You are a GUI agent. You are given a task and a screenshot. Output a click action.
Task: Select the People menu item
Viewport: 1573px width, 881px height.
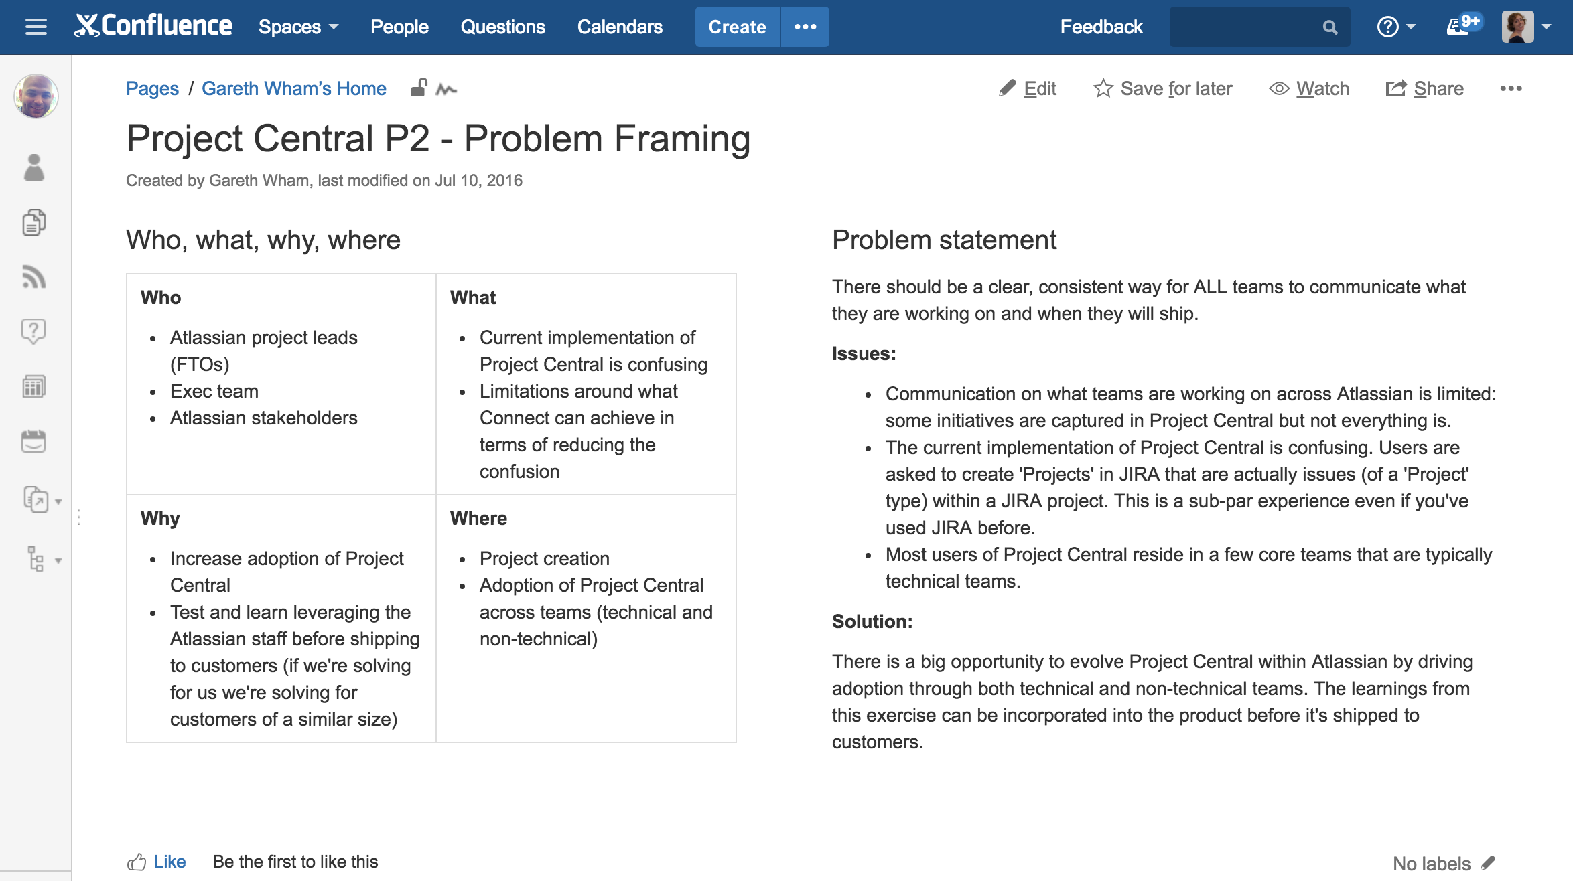399,27
